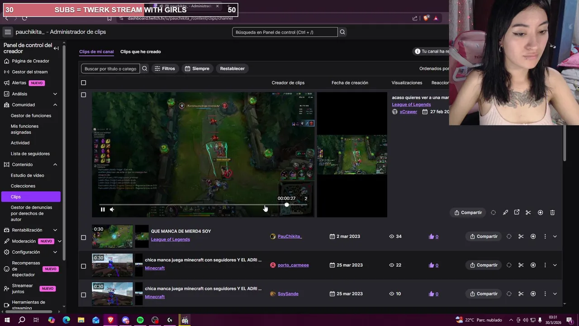This screenshot has width=579, height=326.
Task: Open Gestor del stream in sidebar
Action: pos(30,72)
